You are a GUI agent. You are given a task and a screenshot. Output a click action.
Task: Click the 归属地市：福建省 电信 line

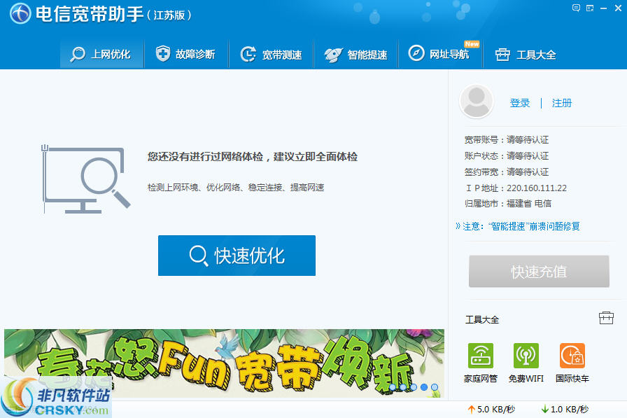coord(508,204)
